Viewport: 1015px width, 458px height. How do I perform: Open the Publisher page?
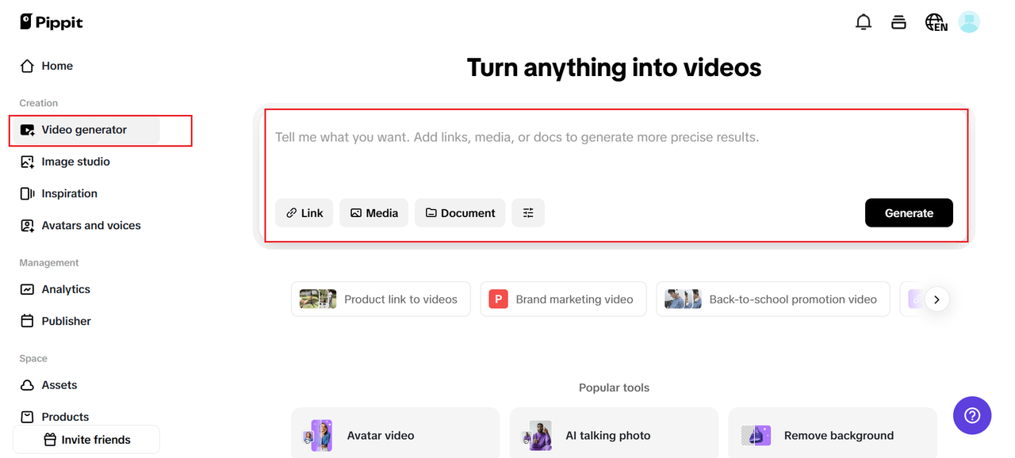coord(66,321)
